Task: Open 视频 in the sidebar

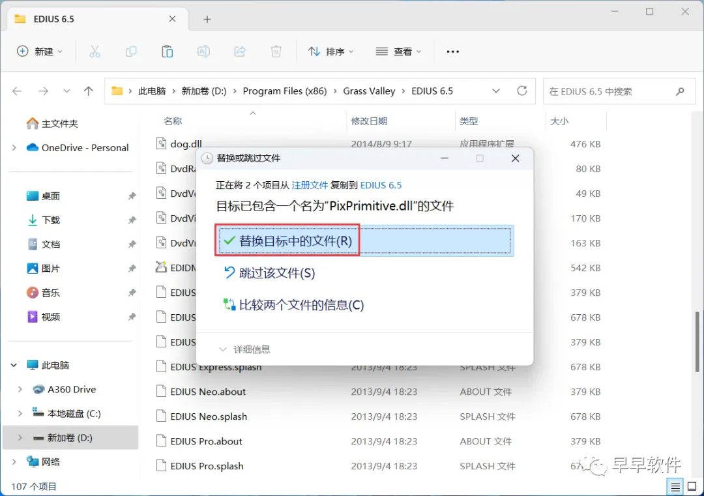Action: coord(43,317)
